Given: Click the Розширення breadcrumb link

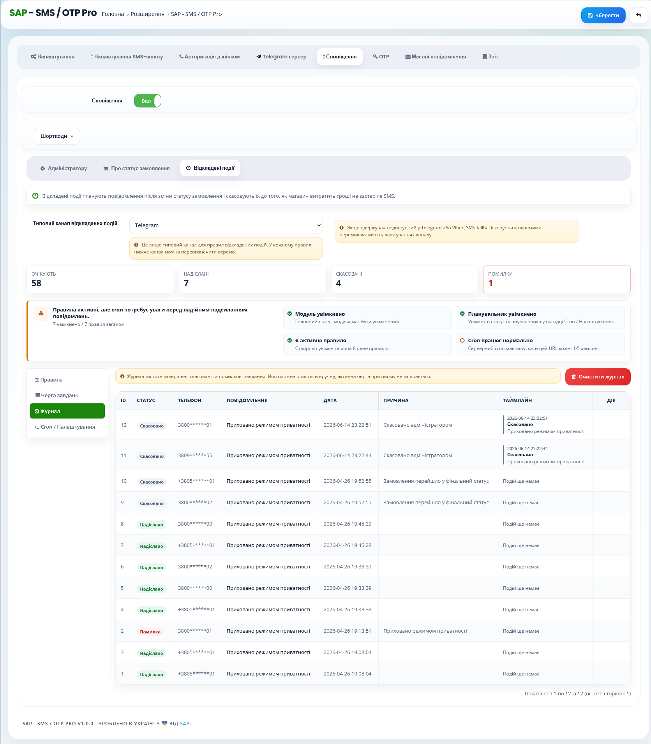Looking at the screenshot, I should click(147, 14).
